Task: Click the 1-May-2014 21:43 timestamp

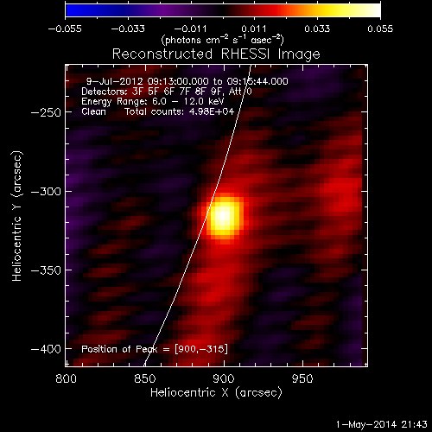Action: pyautogui.click(x=382, y=424)
